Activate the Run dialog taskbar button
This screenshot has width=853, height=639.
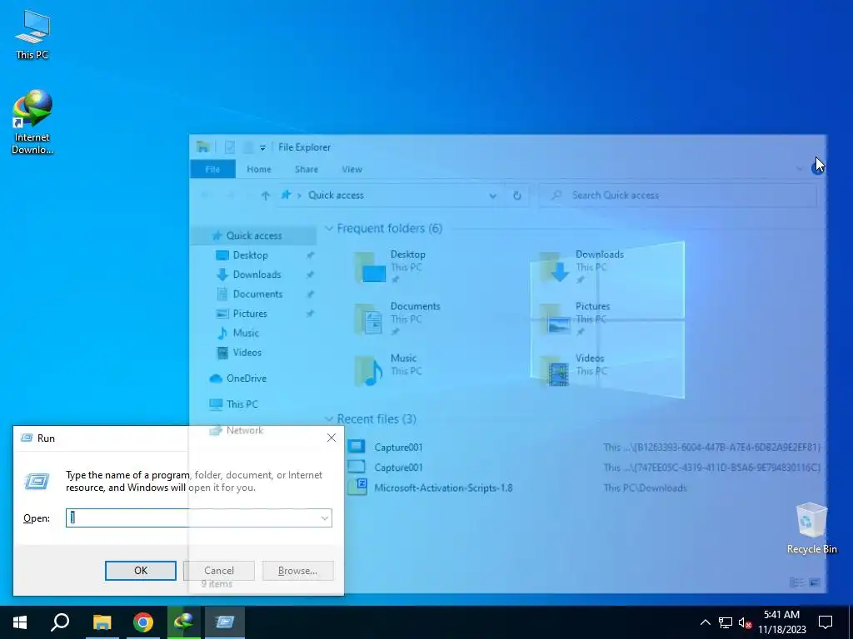(225, 622)
